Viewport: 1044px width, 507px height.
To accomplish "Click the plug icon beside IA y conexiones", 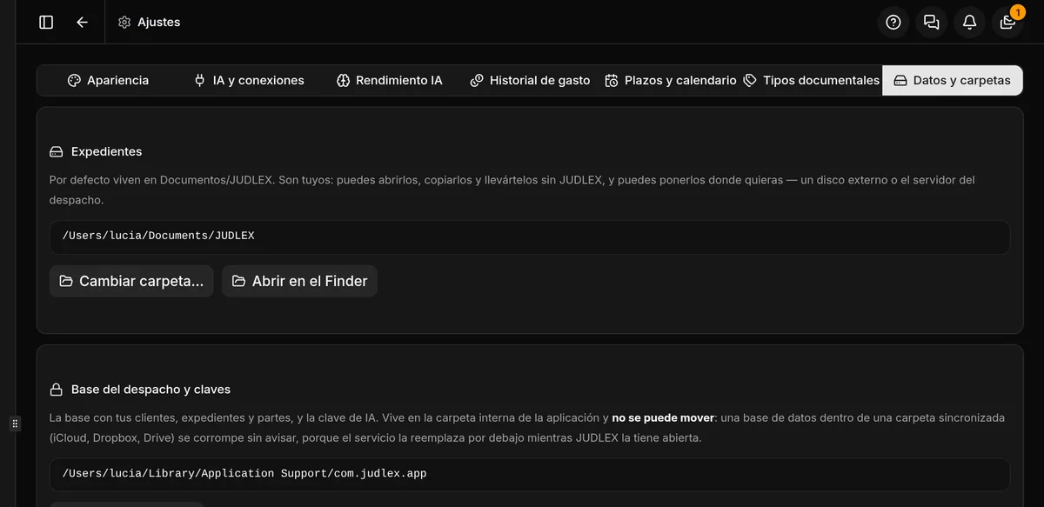I will click(x=199, y=80).
